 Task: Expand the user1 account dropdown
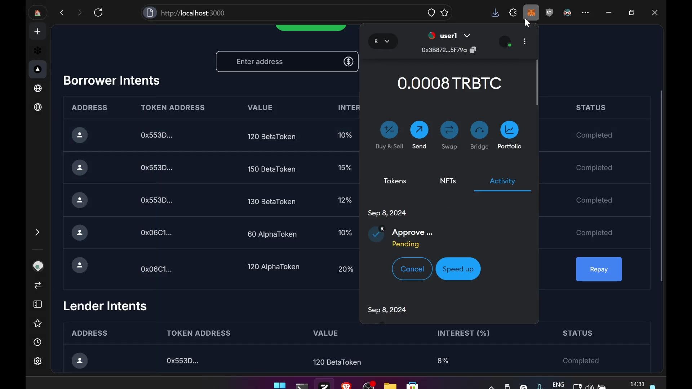466,36
